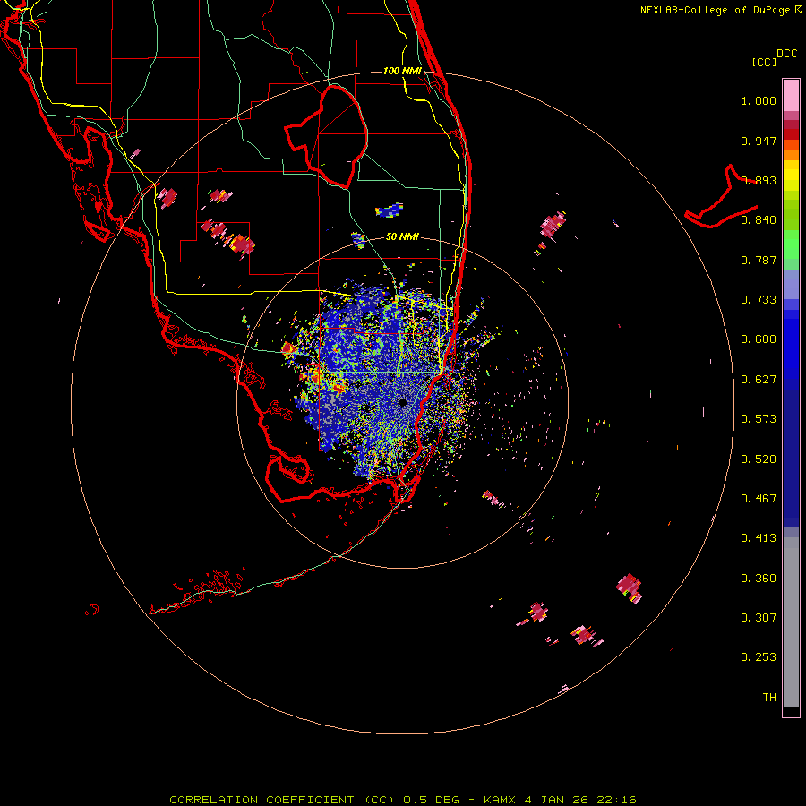The image size is (806, 806).
Task: Click the 0.733 color scale value
Action: [x=759, y=300]
